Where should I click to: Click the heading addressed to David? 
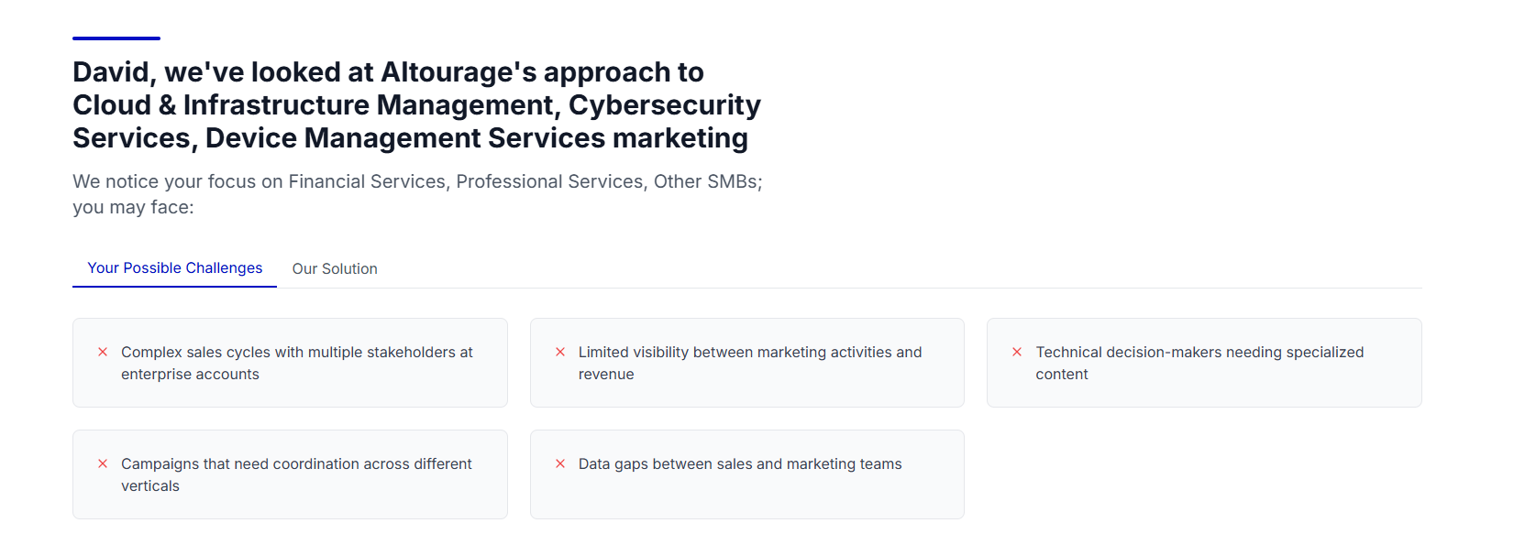pos(417,105)
